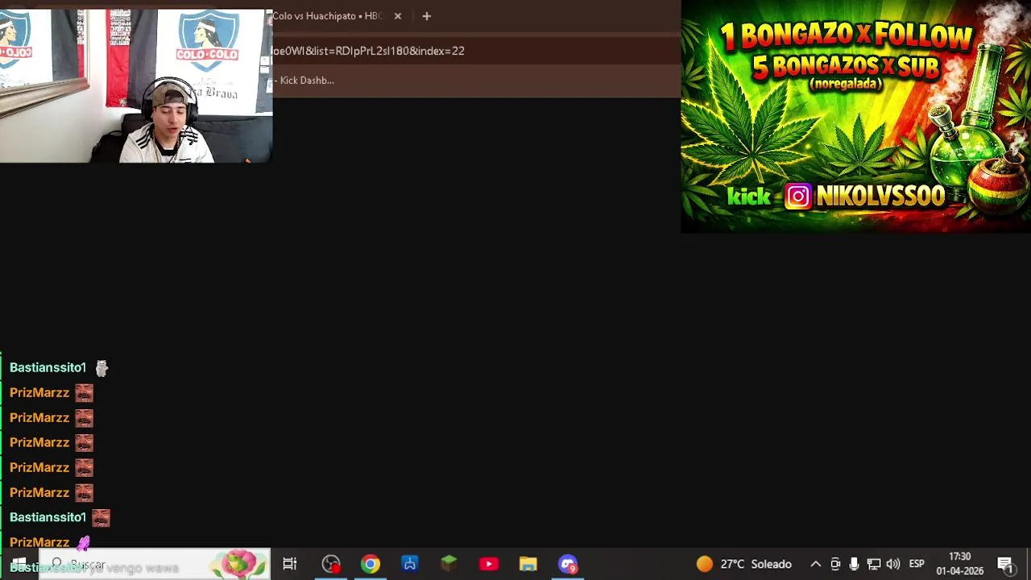Open the OBS Studio taskbar icon
This screenshot has width=1031, height=580.
331,564
